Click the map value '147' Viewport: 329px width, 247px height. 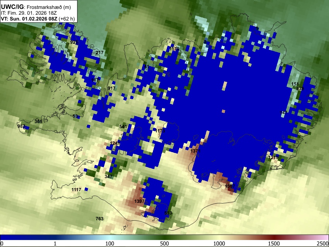[283, 113]
